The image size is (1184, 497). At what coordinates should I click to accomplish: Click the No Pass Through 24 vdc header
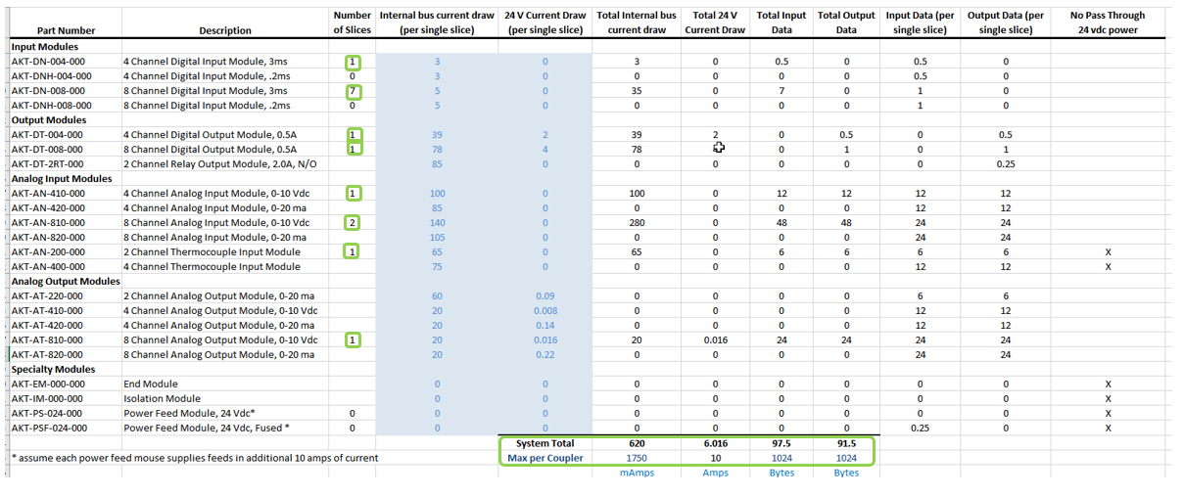tap(1108, 23)
